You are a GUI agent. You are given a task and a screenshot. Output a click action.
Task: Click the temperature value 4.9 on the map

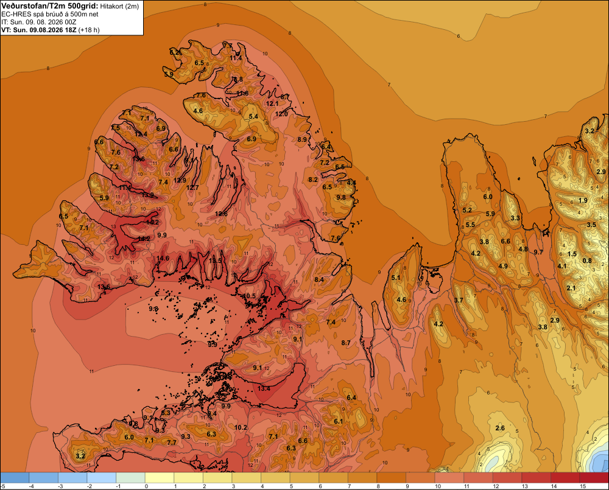pos(503,266)
